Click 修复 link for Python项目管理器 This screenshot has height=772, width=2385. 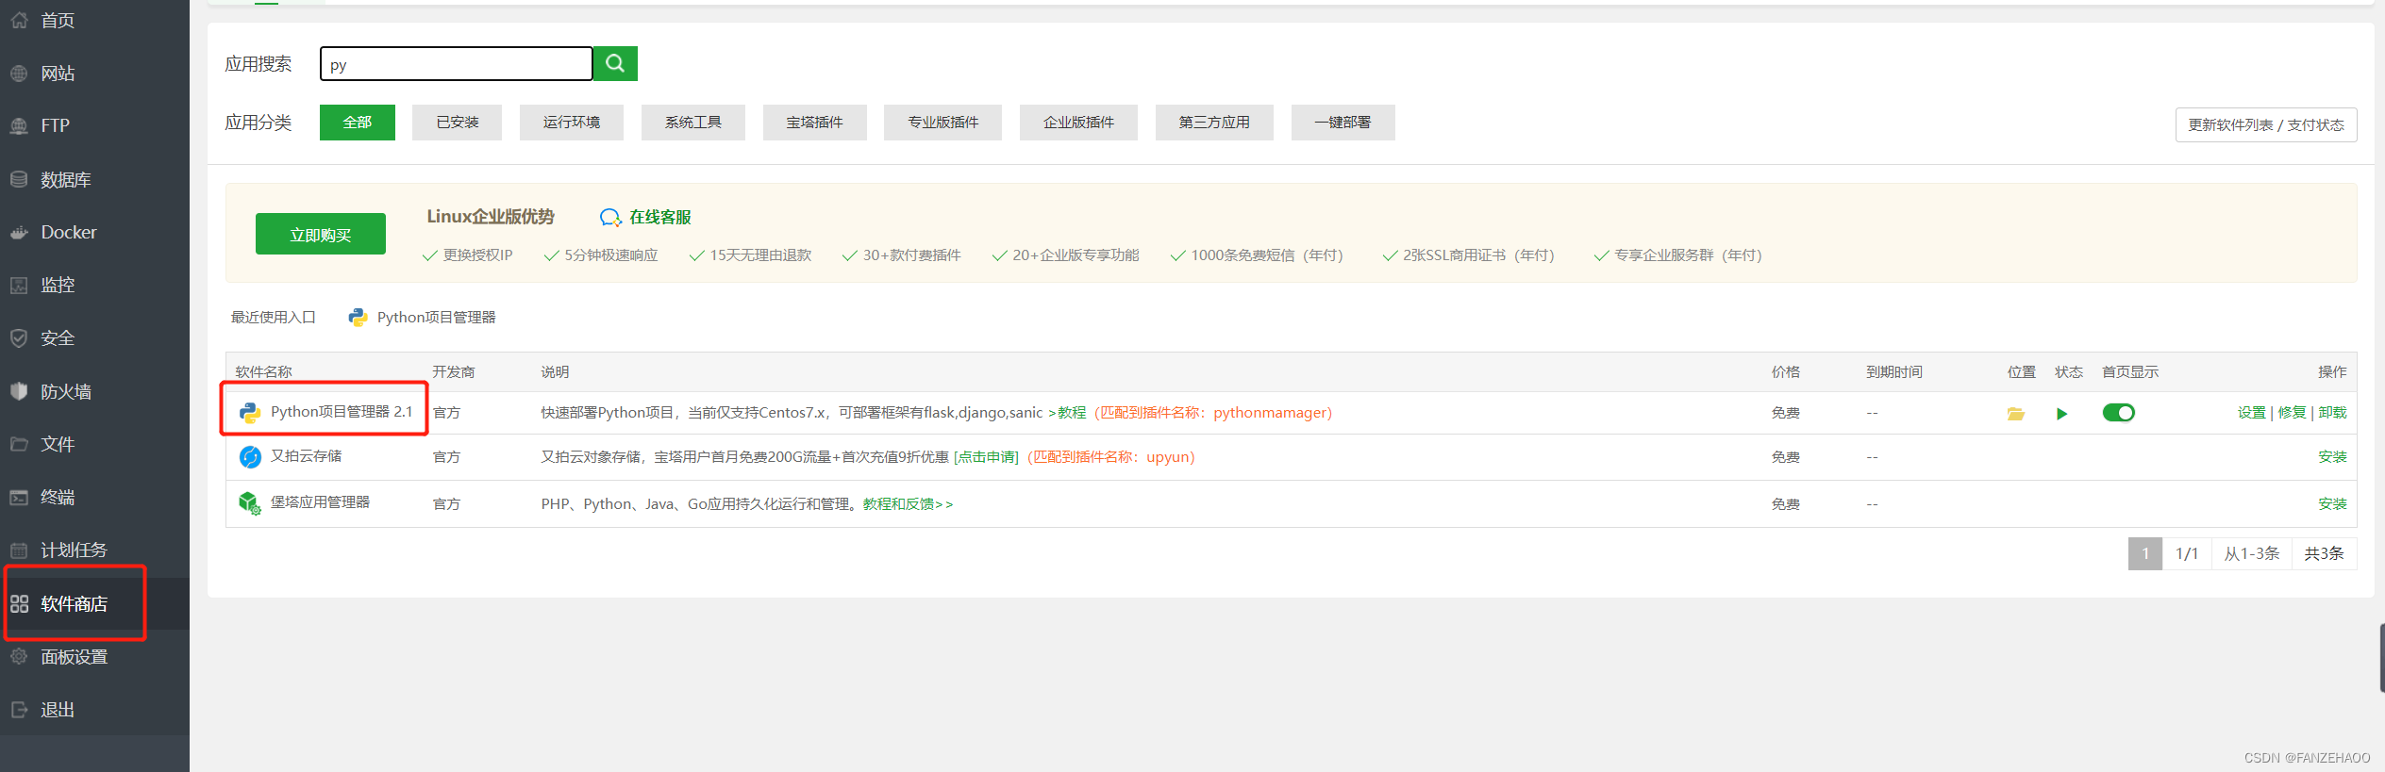click(2292, 413)
